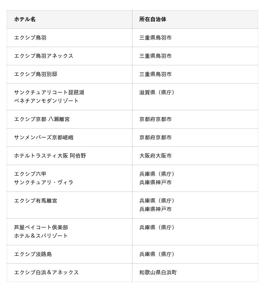This screenshot has height=292, width=271.
Task: Select the エクシブ有馬離宮 cell
Action: click(x=36, y=201)
